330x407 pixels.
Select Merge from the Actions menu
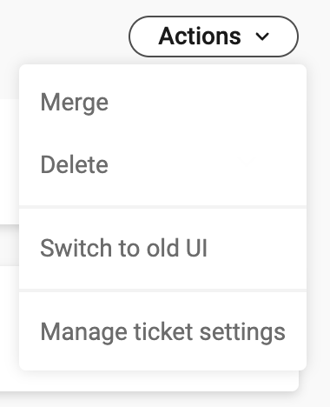point(162,103)
